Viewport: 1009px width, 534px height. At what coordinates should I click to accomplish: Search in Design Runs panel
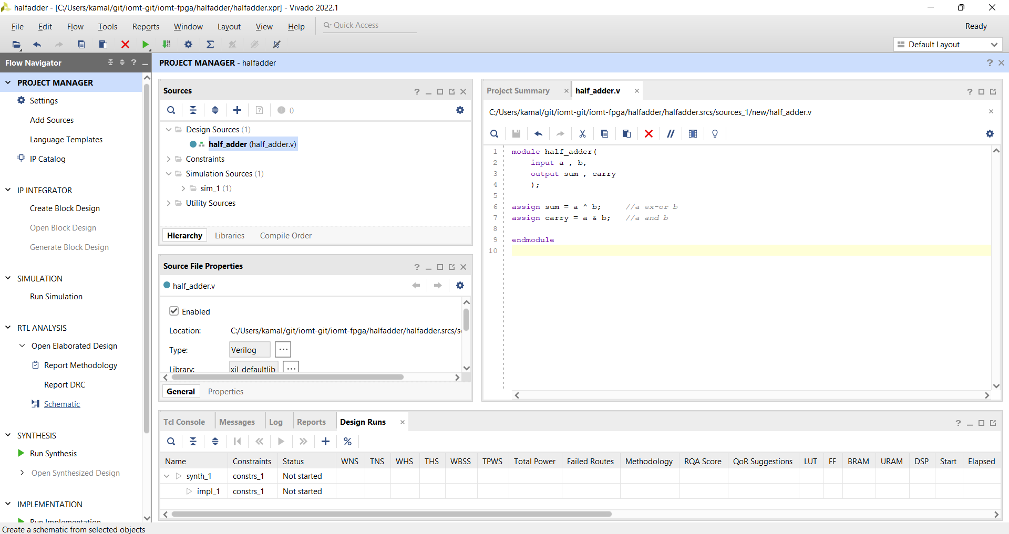pos(171,442)
